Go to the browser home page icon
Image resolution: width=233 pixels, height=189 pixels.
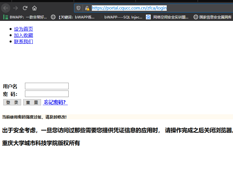click(x=34, y=8)
